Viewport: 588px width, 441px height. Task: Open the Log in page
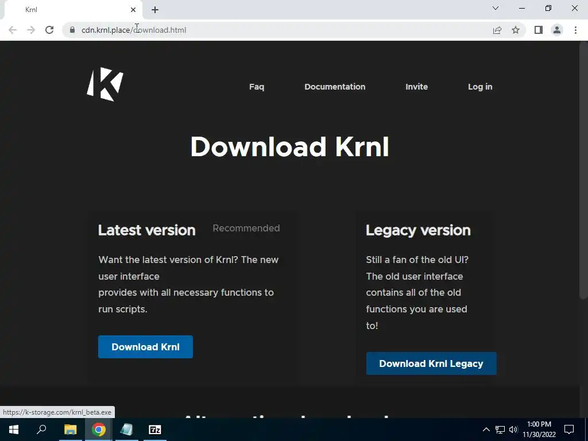click(480, 87)
